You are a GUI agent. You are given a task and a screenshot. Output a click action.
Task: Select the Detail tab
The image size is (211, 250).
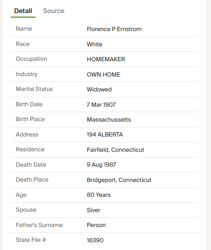(23, 11)
